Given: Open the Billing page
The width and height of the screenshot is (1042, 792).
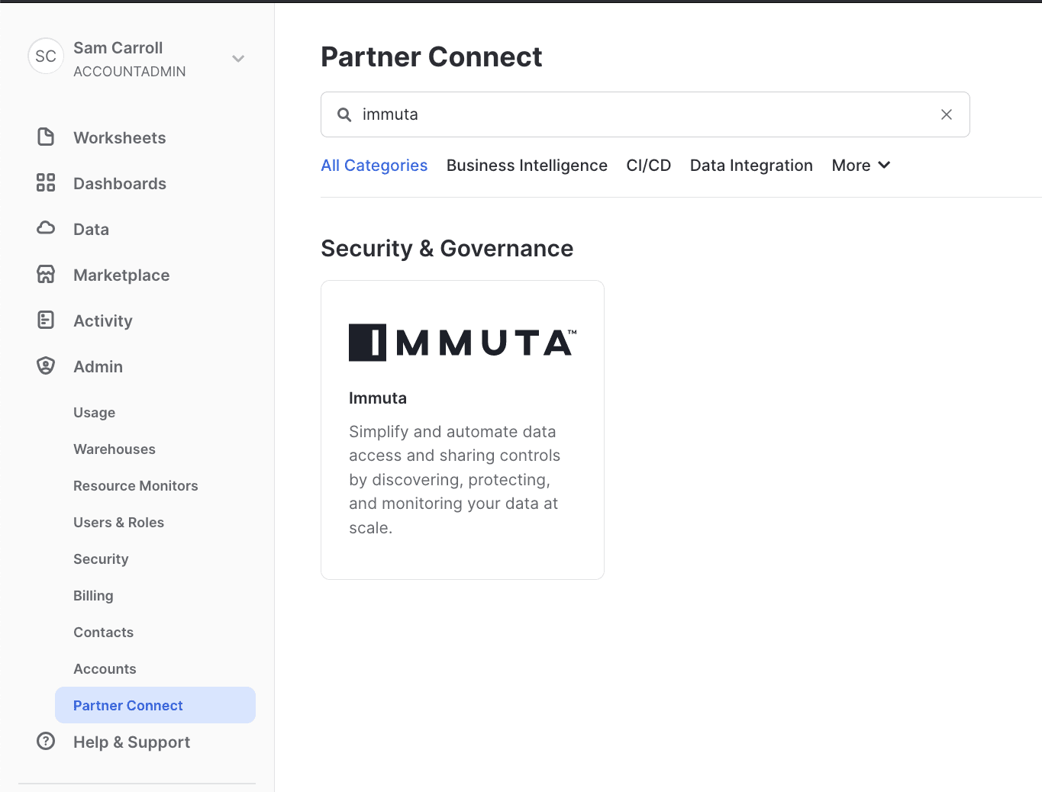Looking at the screenshot, I should (93, 596).
